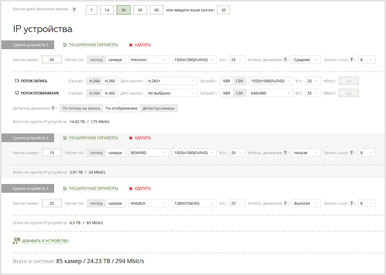Click motion intensity help icon in group 3
The width and height of the screenshot is (386, 275).
285,203
